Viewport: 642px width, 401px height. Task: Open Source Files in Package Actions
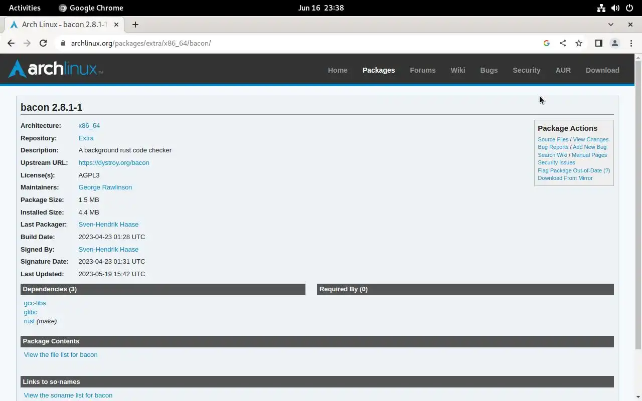coord(553,139)
